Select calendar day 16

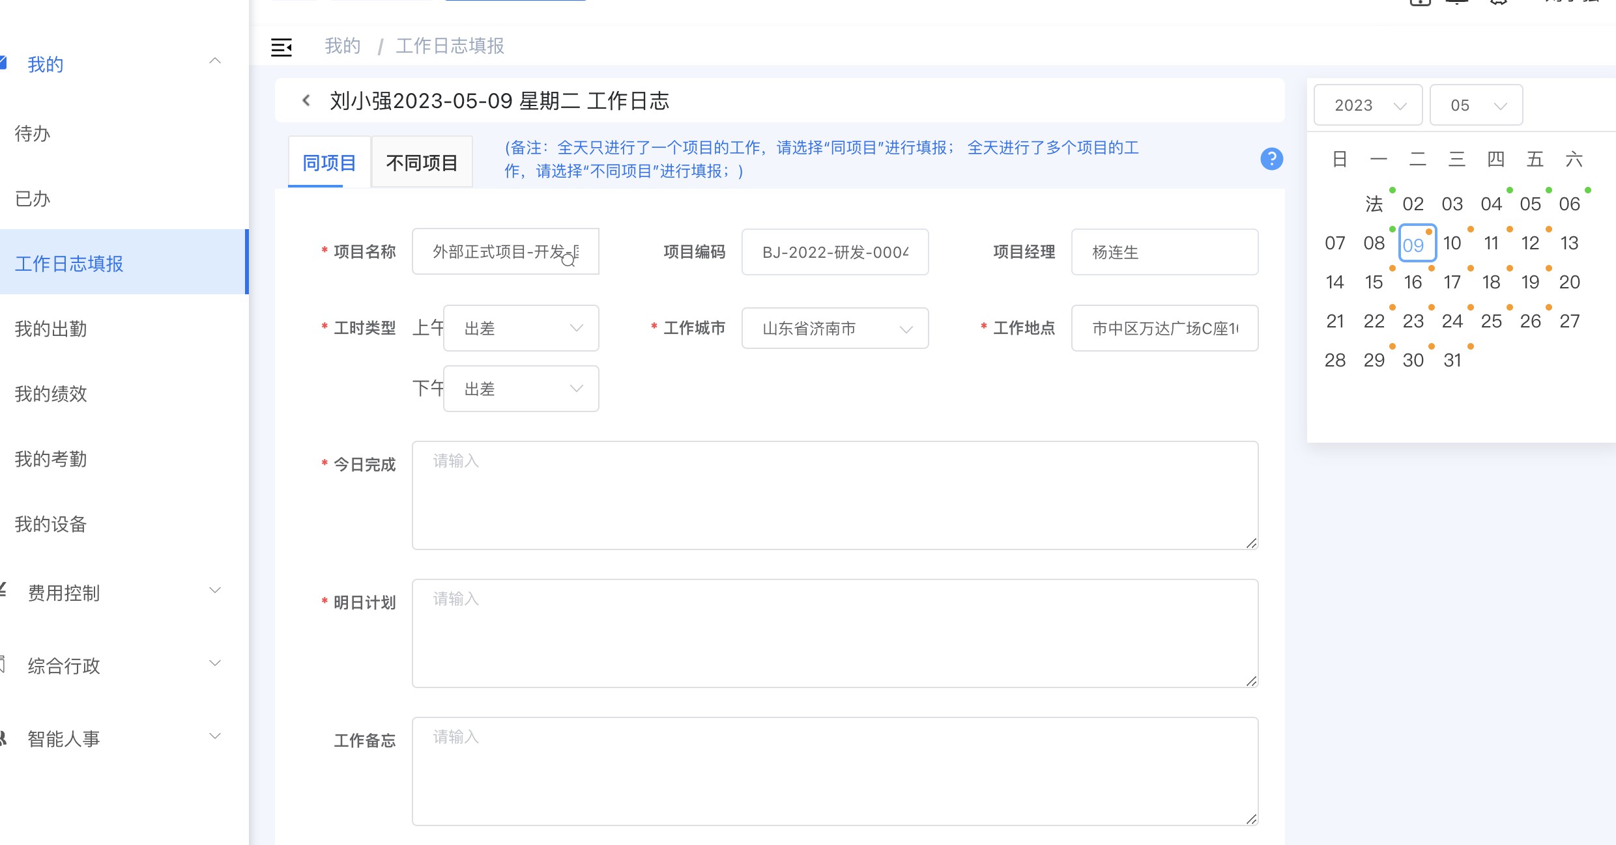(x=1413, y=282)
